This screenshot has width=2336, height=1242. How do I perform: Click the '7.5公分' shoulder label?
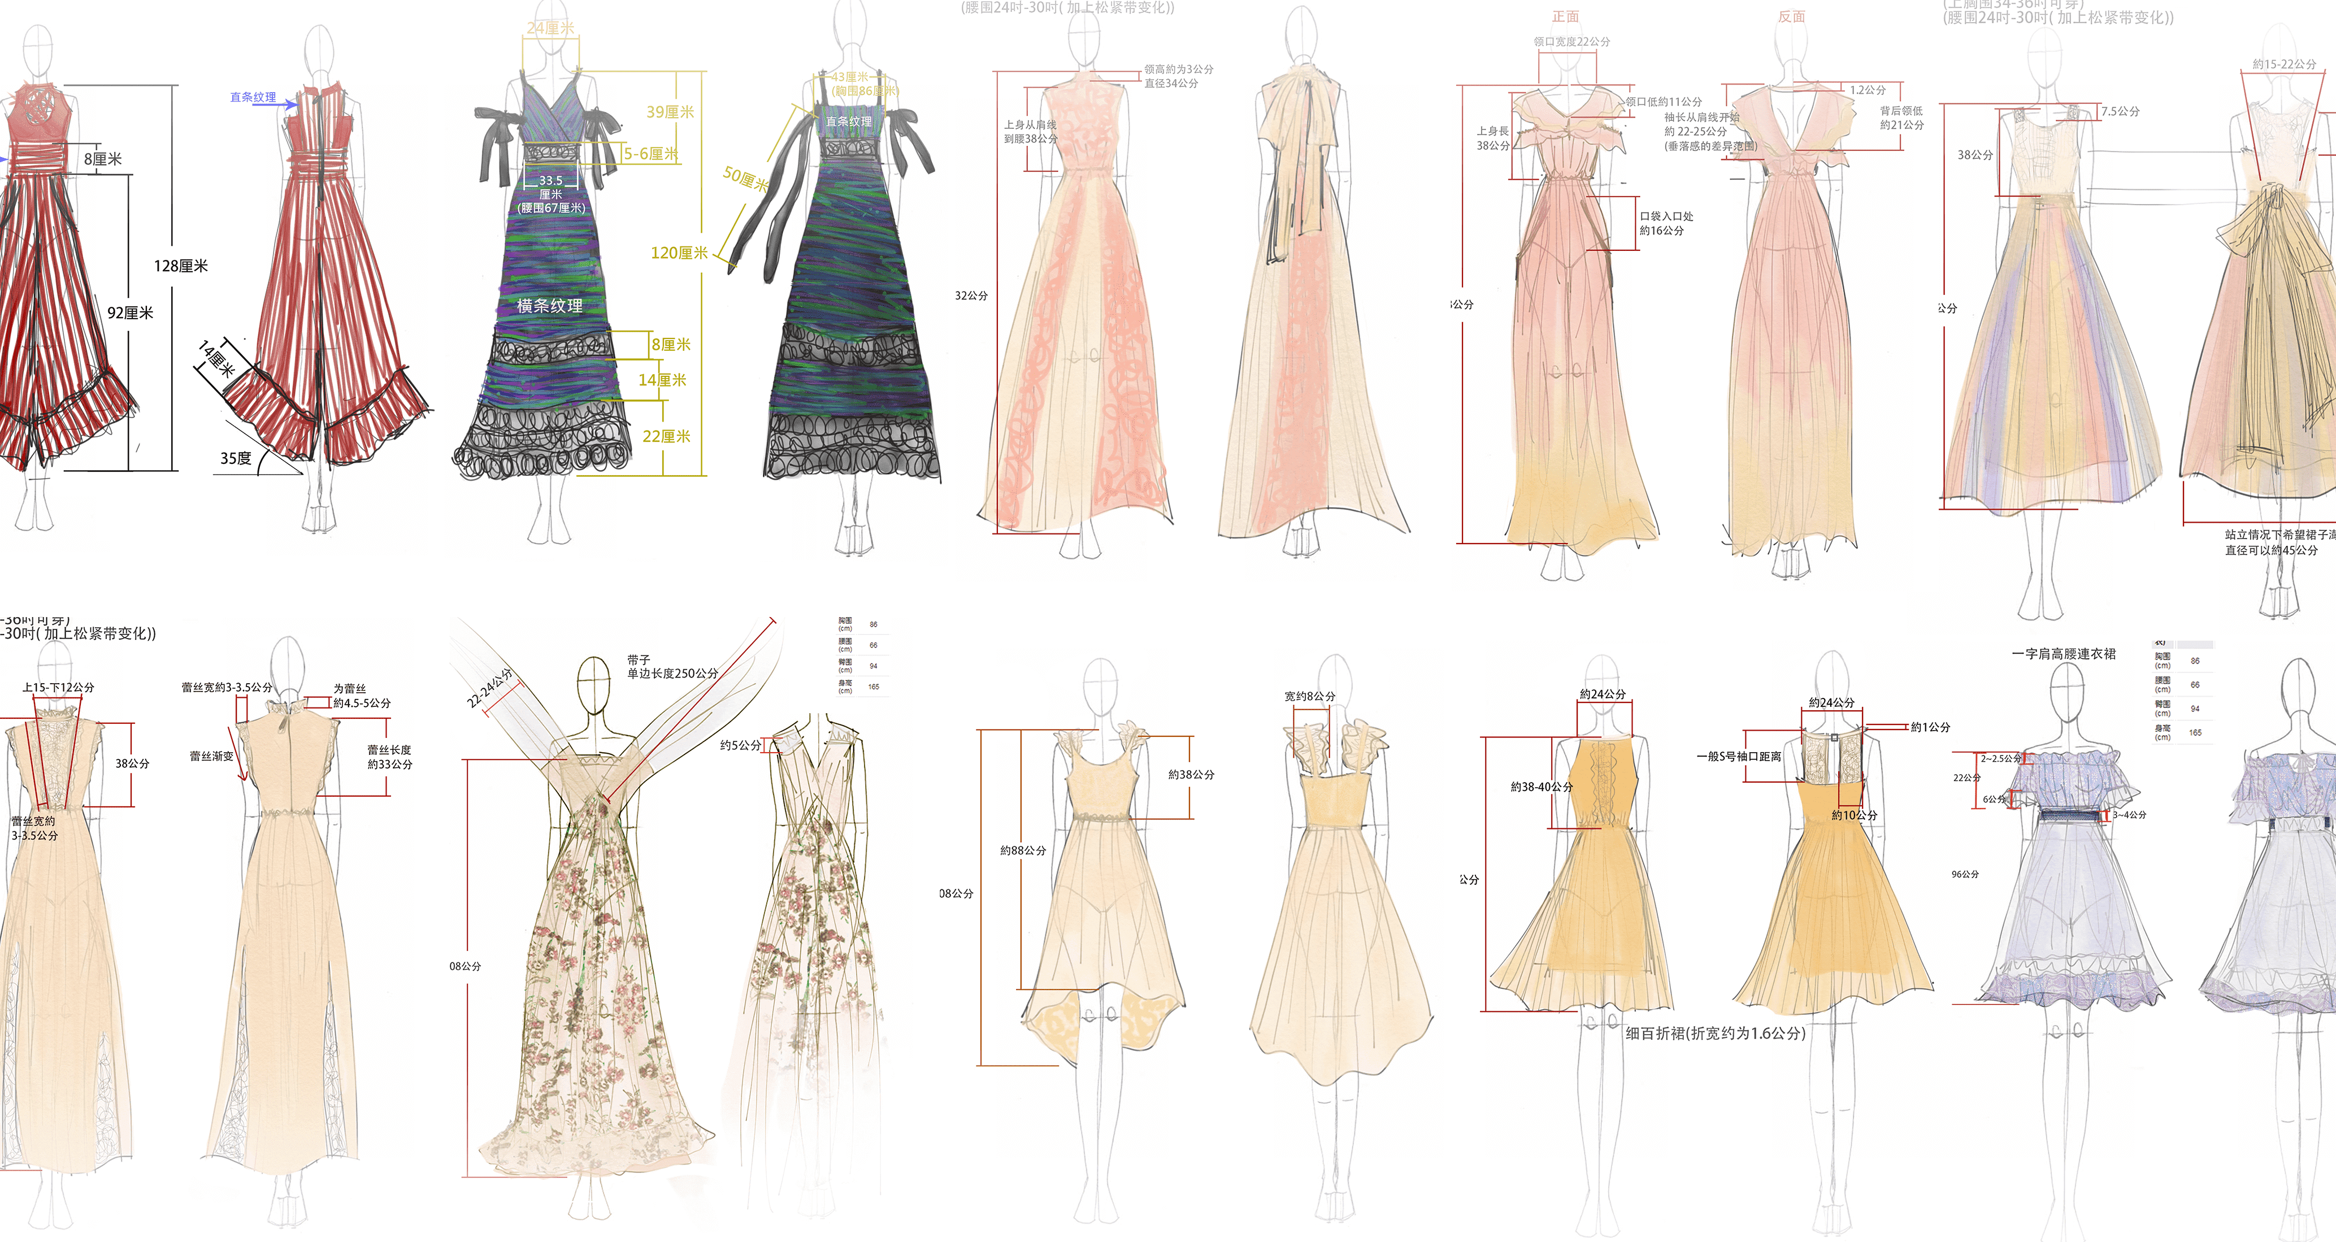[x=2120, y=111]
